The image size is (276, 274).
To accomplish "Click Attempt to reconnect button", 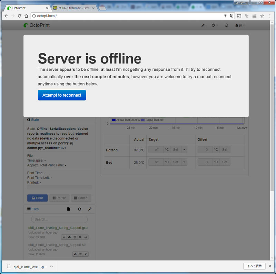I will click(62, 95).
